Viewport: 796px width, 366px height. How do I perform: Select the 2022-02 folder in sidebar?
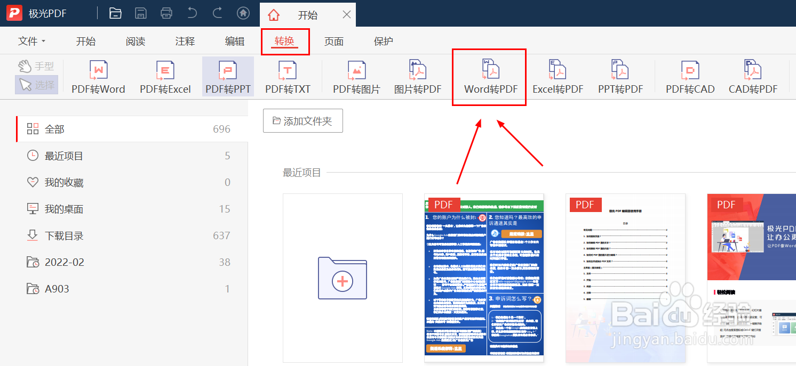[132, 262]
